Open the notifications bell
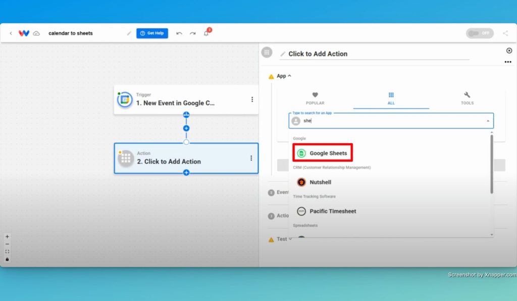The height and width of the screenshot is (301, 517). 206,33
